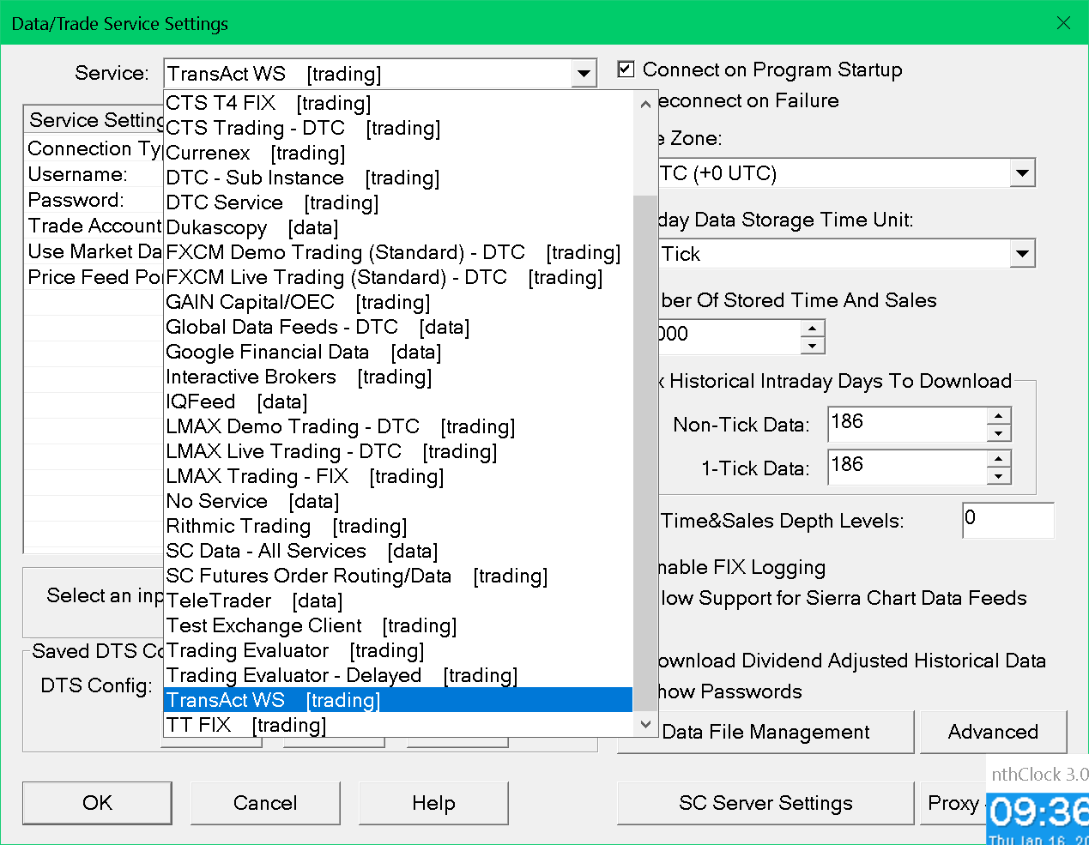1089x845 pixels.
Task: Select FXCM Live Trading (Standard) - DTC
Action: 398,277
